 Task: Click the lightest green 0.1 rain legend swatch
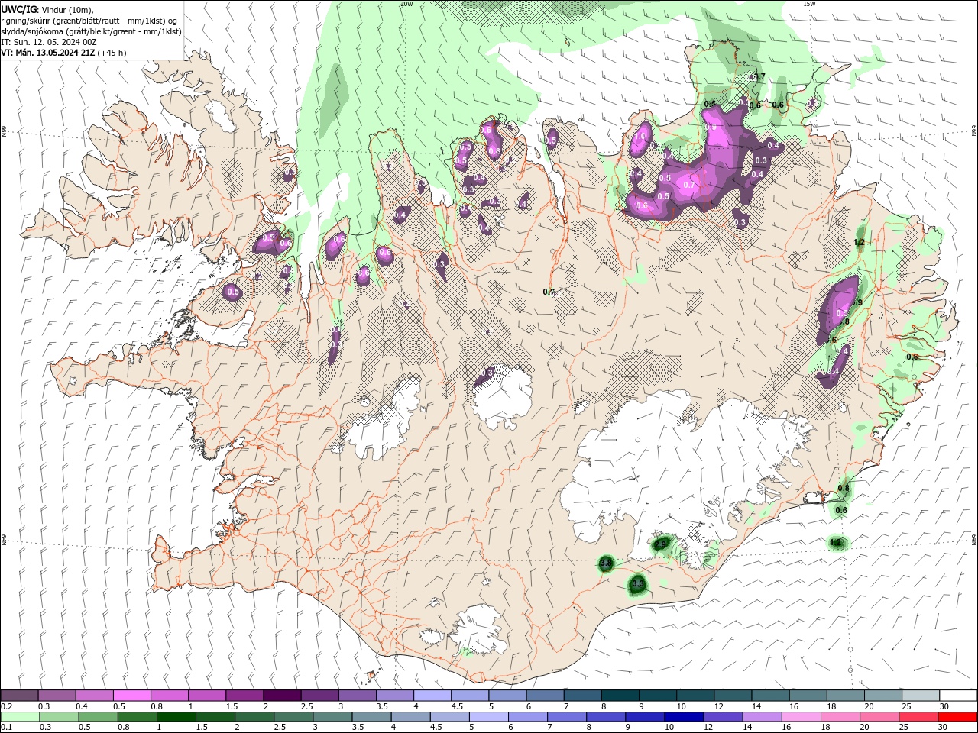click(20, 717)
